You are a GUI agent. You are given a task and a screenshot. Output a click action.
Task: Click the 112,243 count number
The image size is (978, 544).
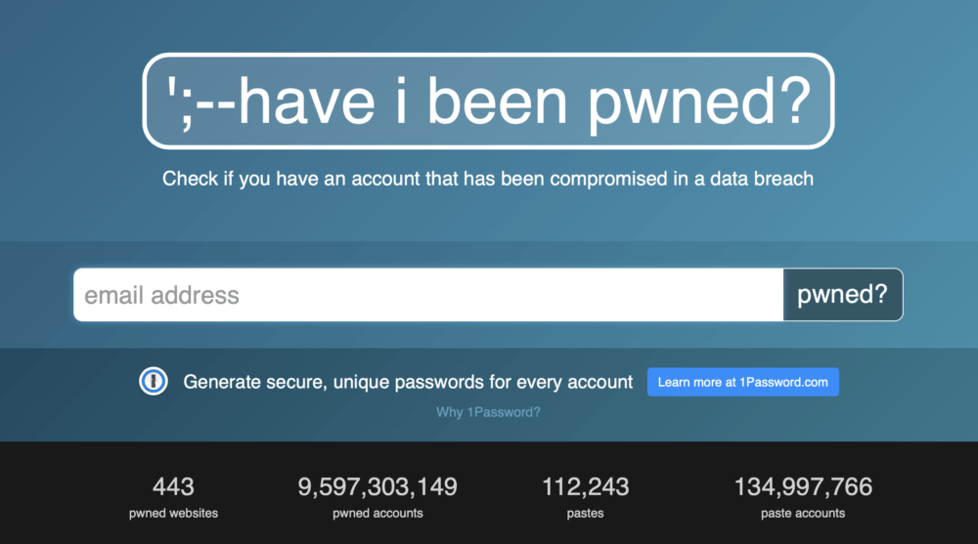(x=585, y=486)
